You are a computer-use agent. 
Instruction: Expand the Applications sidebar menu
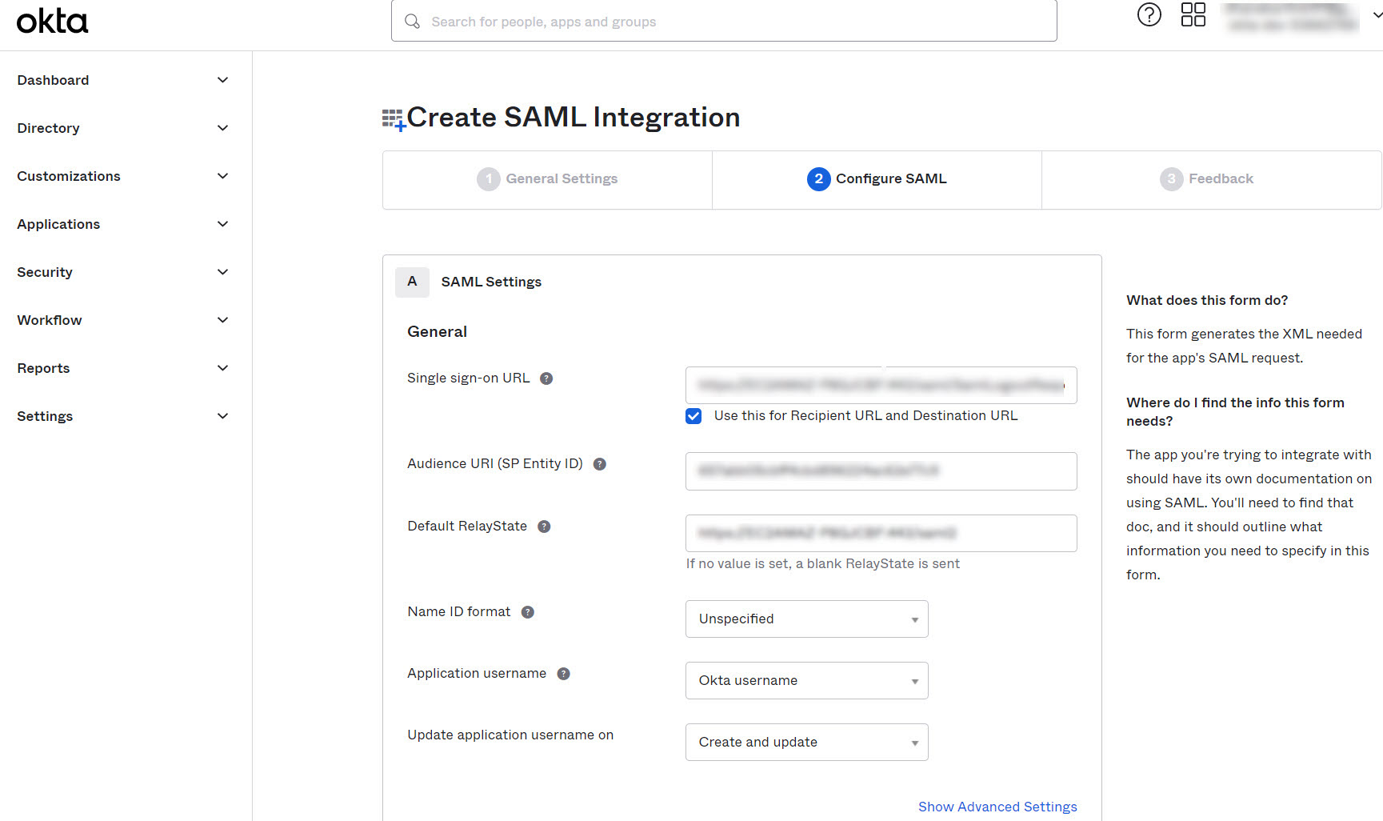122,224
